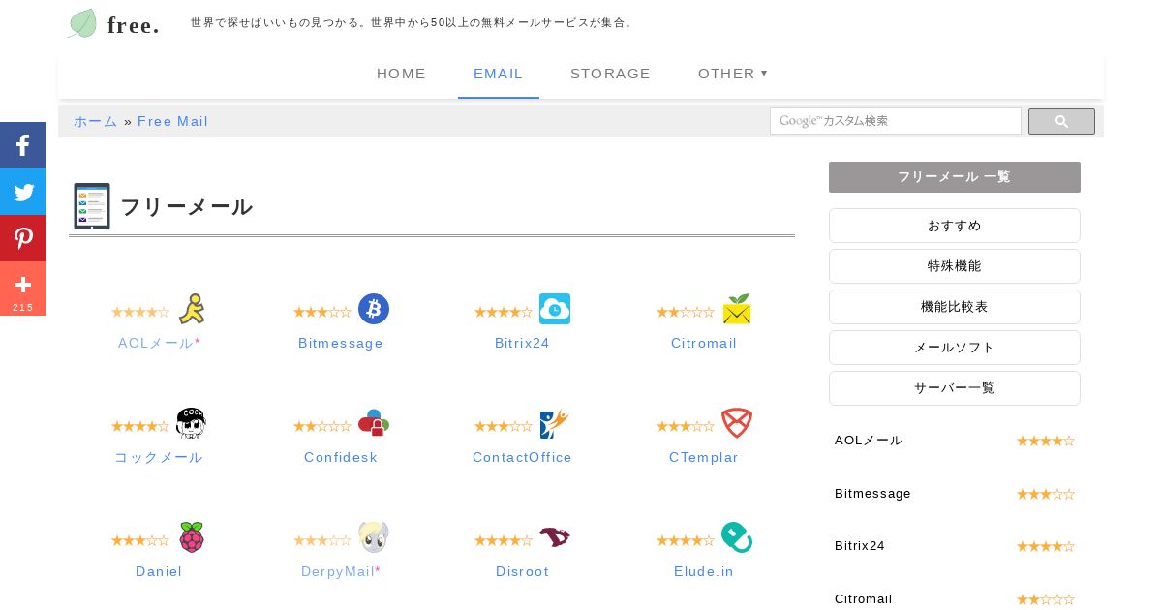The width and height of the screenshot is (1162, 610).
Task: Click the 特殊機能 sidebar button
Action: click(955, 266)
